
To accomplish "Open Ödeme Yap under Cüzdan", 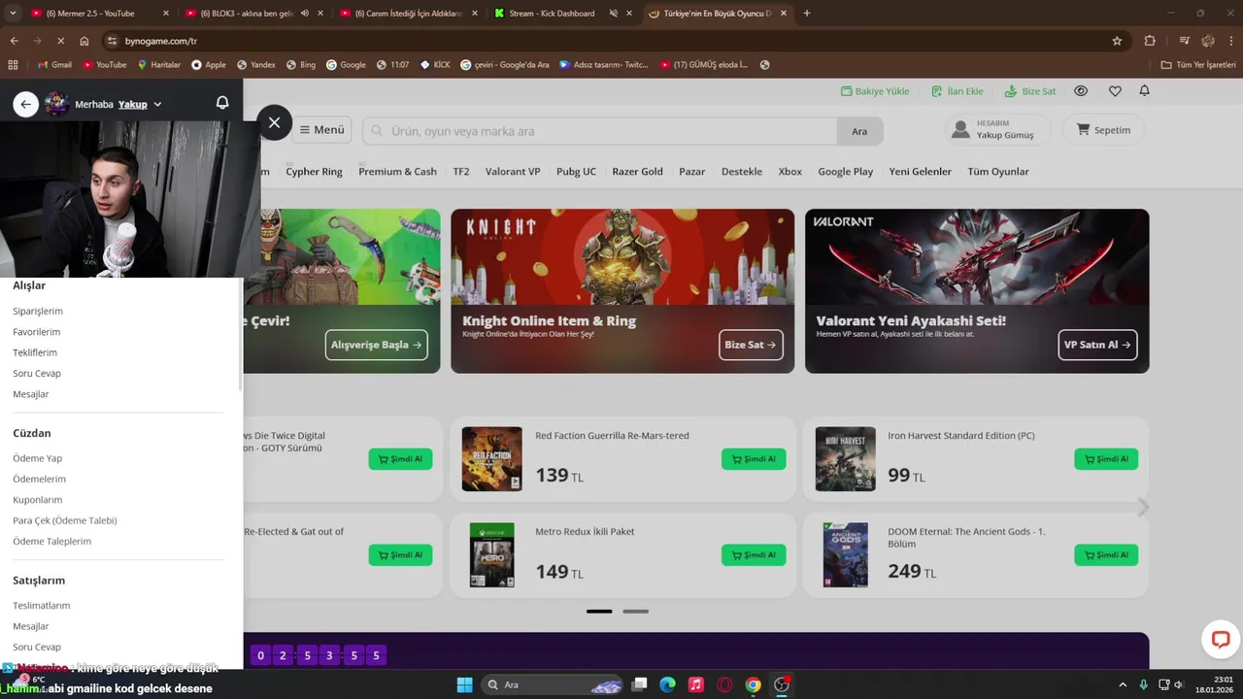I will click(x=38, y=458).
